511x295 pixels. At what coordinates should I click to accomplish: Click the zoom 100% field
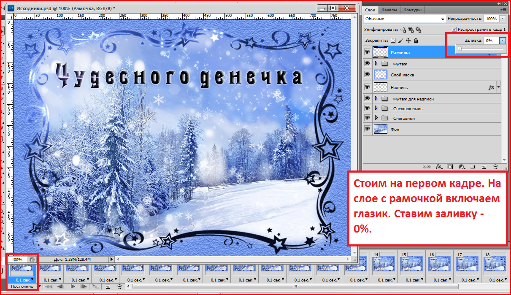coord(18,260)
